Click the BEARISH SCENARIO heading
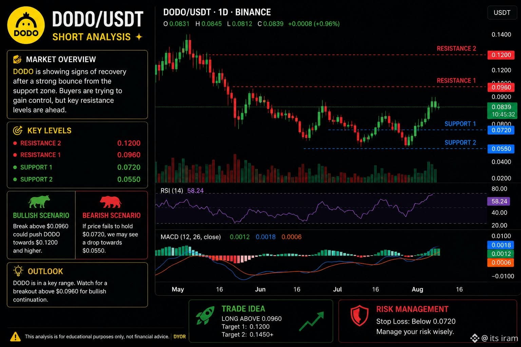521x347 pixels. click(x=112, y=216)
